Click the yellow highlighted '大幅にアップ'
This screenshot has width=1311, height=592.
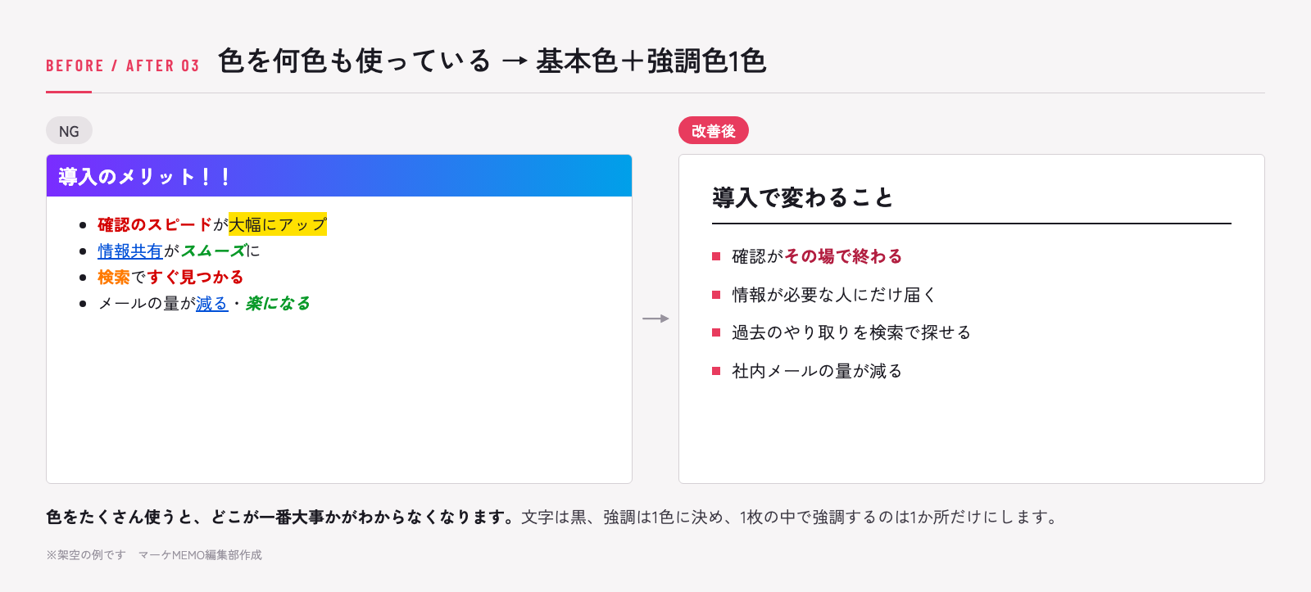click(x=278, y=224)
